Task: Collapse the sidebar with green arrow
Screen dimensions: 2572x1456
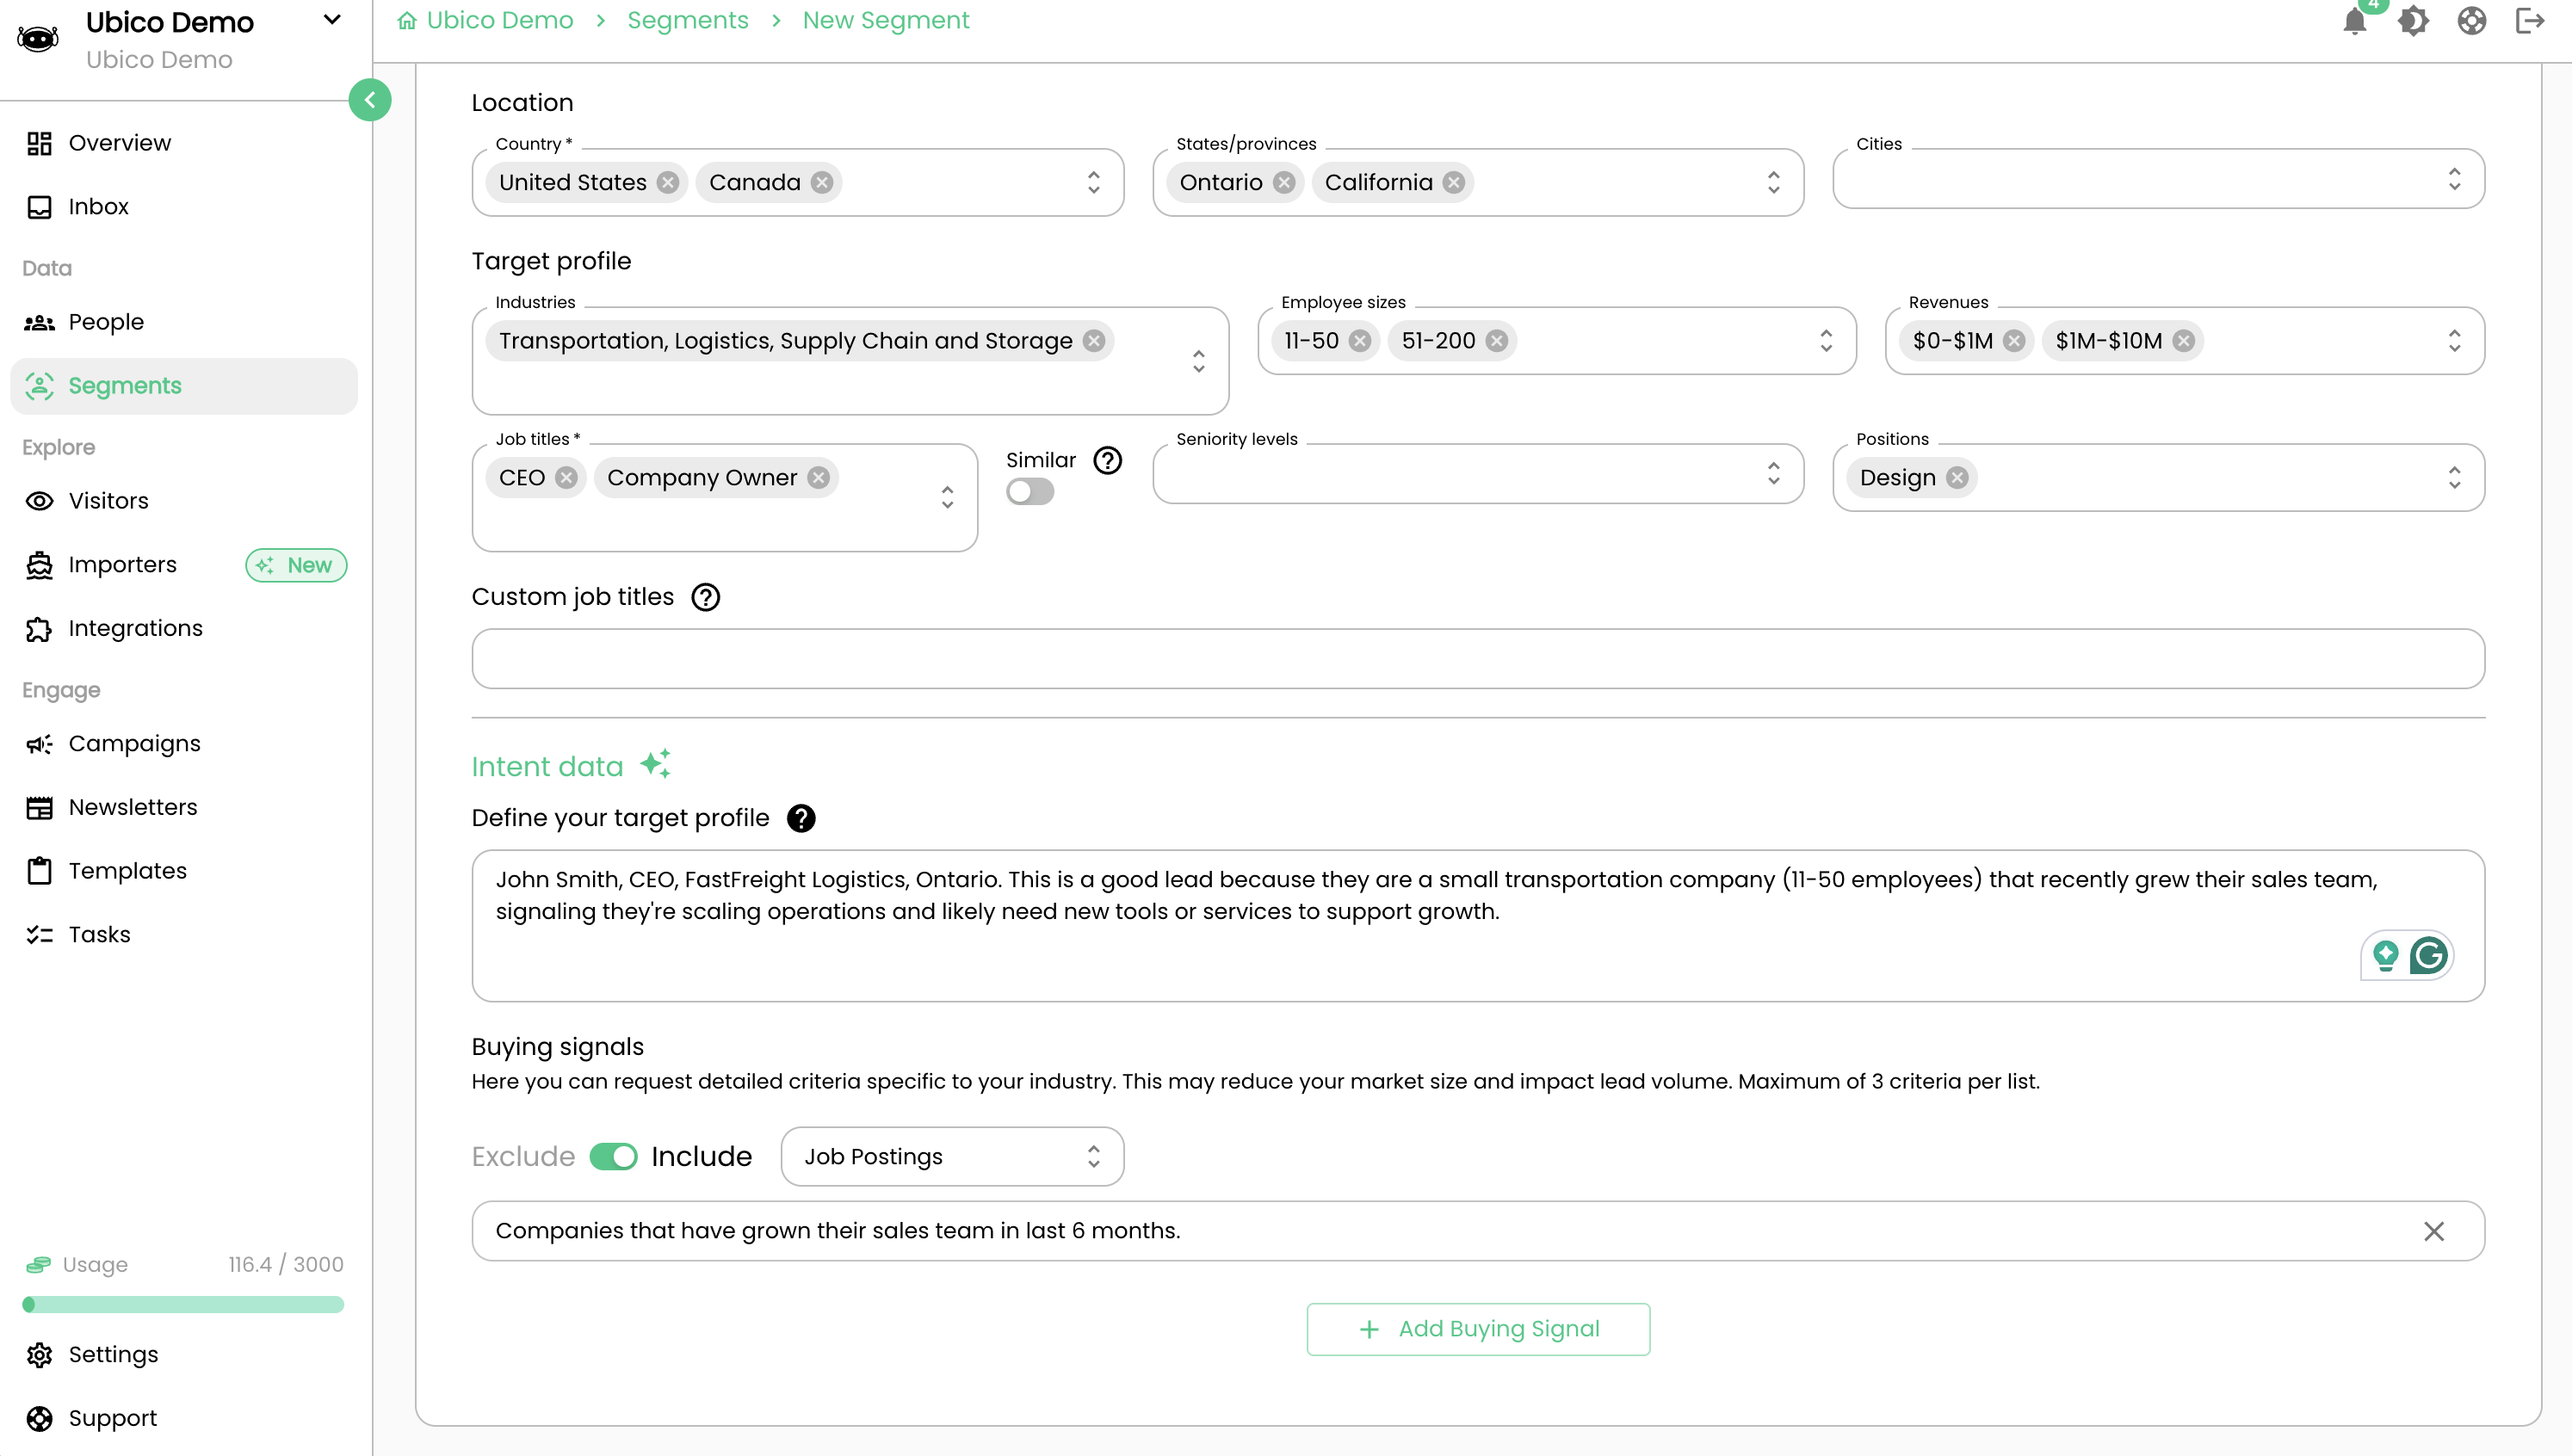Action: 370,100
